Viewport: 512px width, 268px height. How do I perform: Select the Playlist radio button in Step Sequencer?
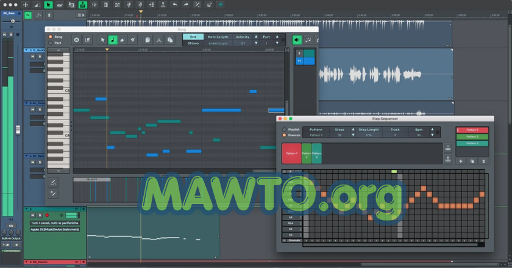pos(284,130)
